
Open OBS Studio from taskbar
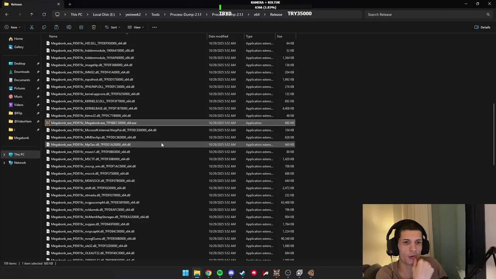pos(288,273)
